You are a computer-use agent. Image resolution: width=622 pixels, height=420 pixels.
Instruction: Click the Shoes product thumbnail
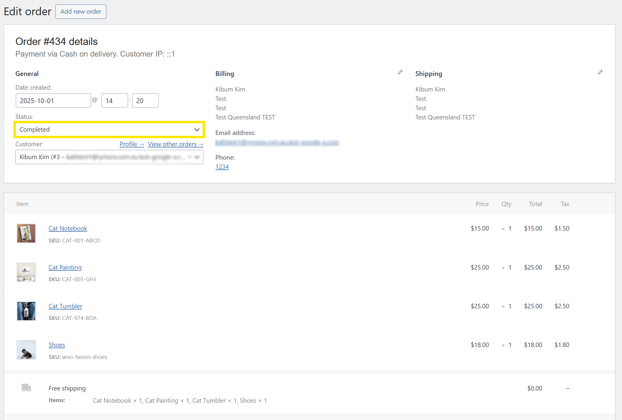[x=26, y=350]
